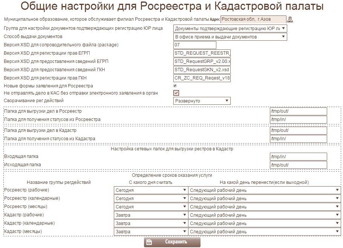Screen dimensions: 343x248
Task: Click the package XSD version field
Action: 194,45
